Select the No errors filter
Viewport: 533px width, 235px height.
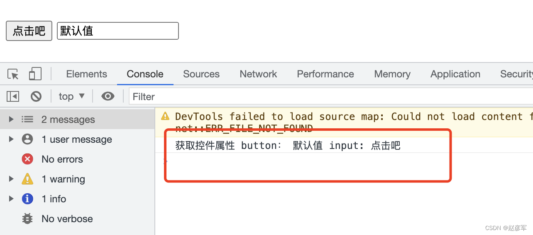[62, 159]
